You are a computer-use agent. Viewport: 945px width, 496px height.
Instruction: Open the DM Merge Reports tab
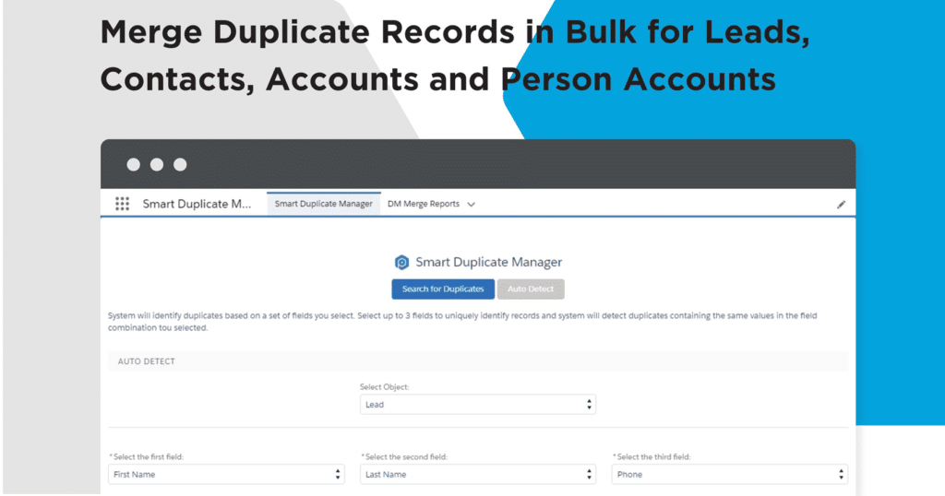424,204
